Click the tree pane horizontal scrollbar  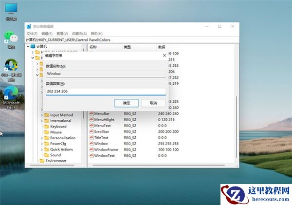52,165
